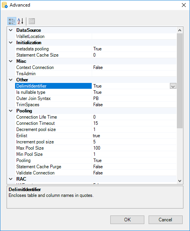Screen dimensions: 190x231
Task: Select the Is nullable type property
Action: 53,92
